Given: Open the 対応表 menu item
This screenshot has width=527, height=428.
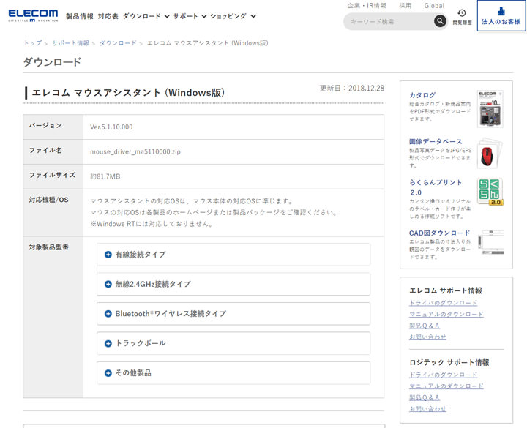Looking at the screenshot, I should click(x=108, y=16).
